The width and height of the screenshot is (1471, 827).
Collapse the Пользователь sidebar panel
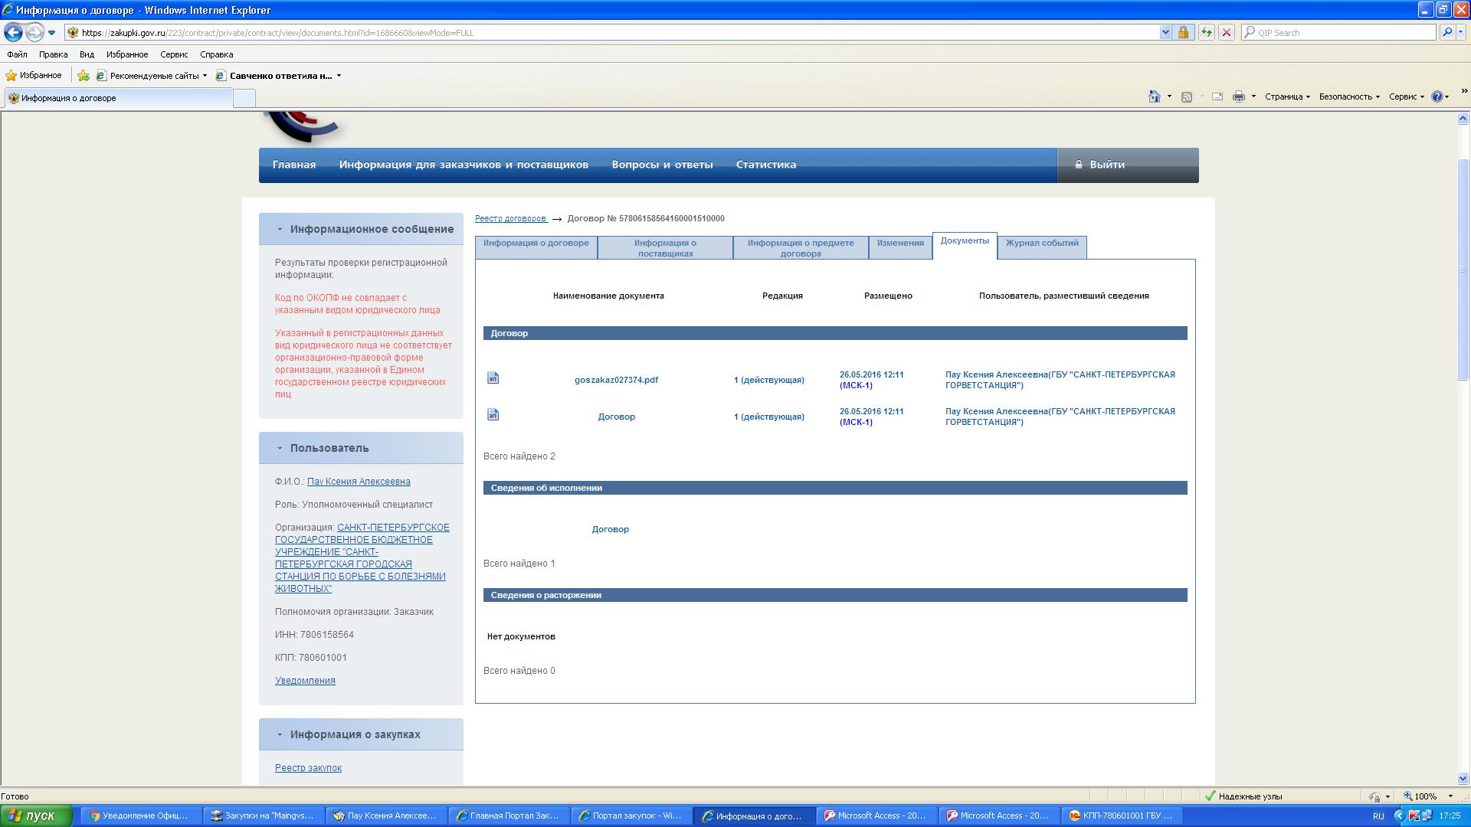(280, 448)
